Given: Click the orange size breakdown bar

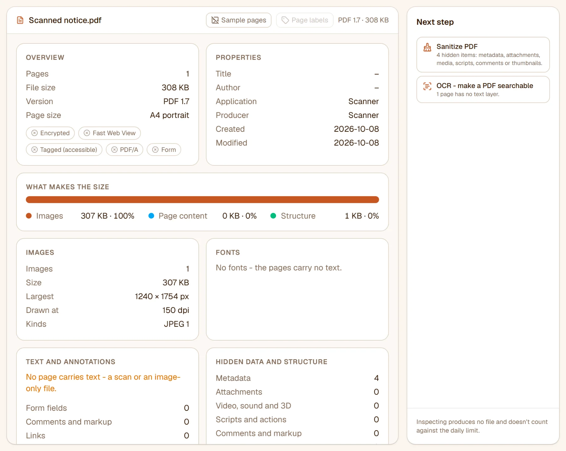Looking at the screenshot, I should tap(203, 200).
